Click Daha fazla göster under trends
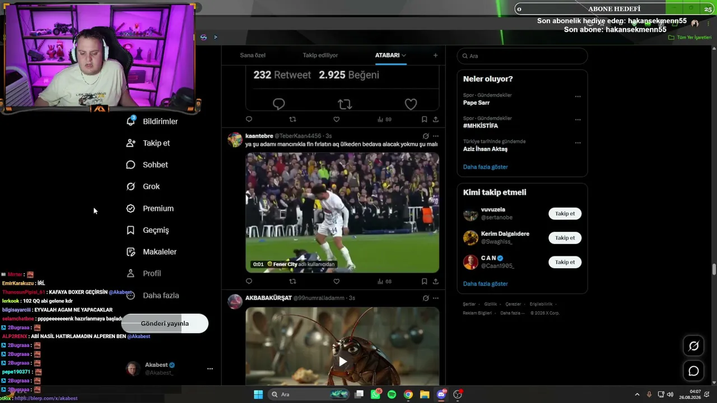The image size is (717, 403). point(485,167)
